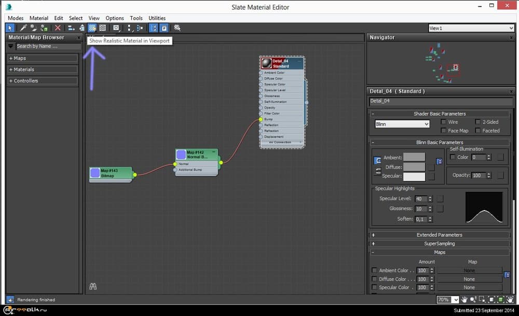This screenshot has height=316, width=519.
Task: Open the Blinn shader type dropdown
Action: (402, 125)
